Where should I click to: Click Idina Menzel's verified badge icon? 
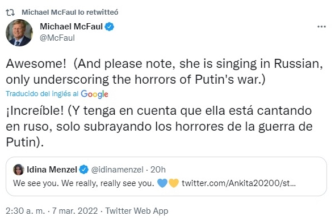(x=84, y=170)
